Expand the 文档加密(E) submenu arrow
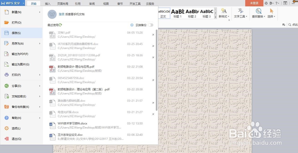This screenshot has height=153, width=298. click(40, 96)
